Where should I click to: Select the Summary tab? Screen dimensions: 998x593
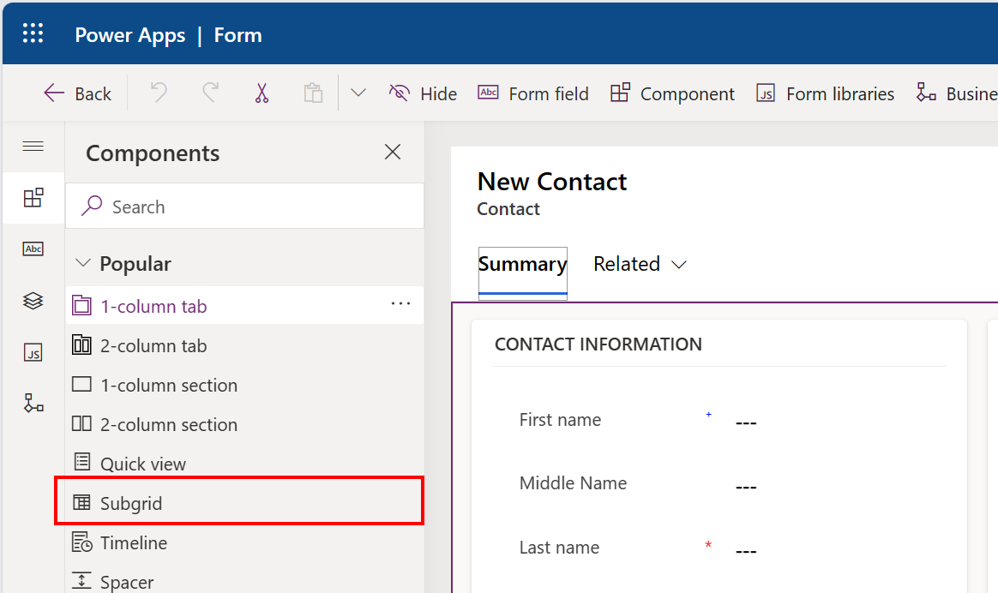point(522,264)
